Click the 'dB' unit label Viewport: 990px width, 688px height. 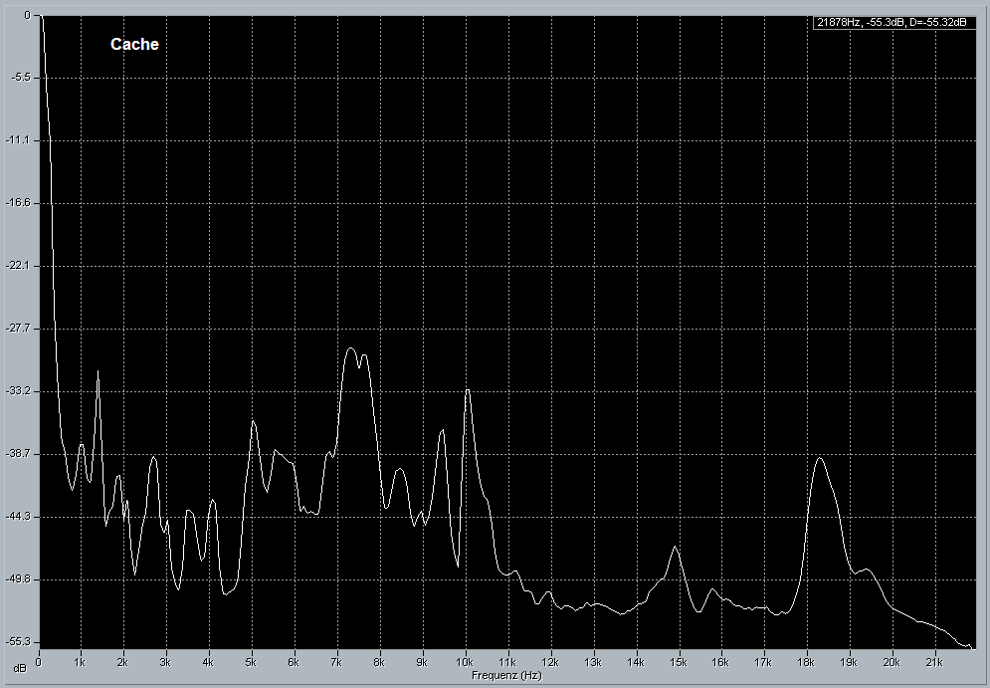(20, 668)
